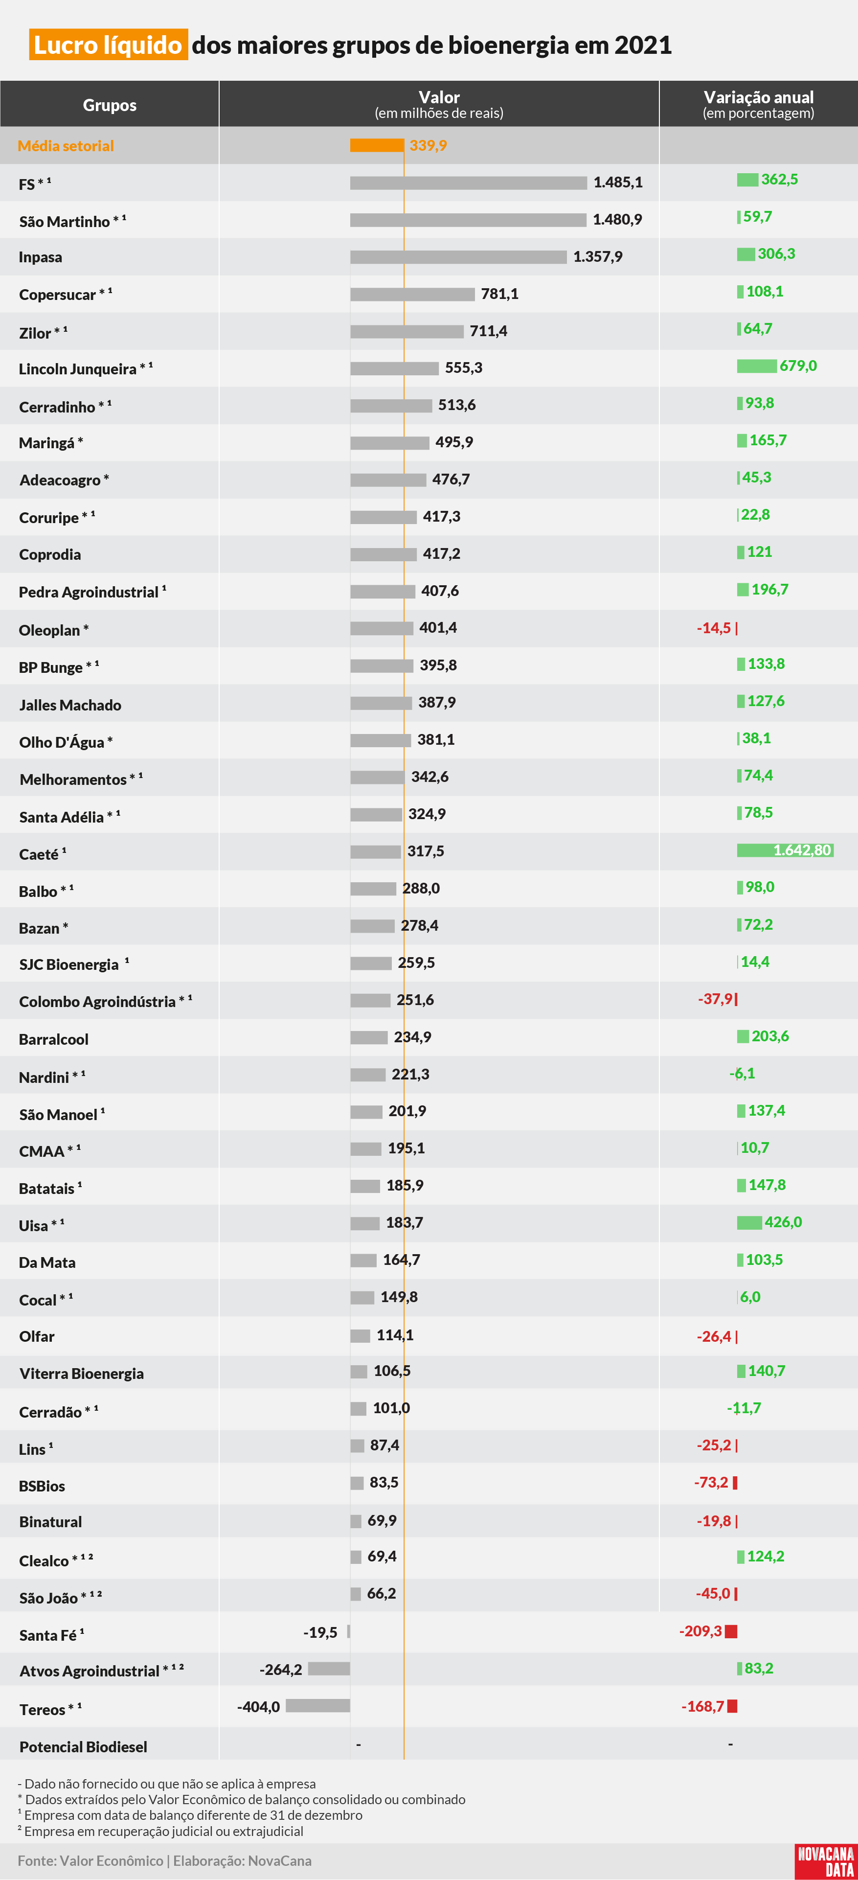Click the Variação anual column header

pos(759,104)
